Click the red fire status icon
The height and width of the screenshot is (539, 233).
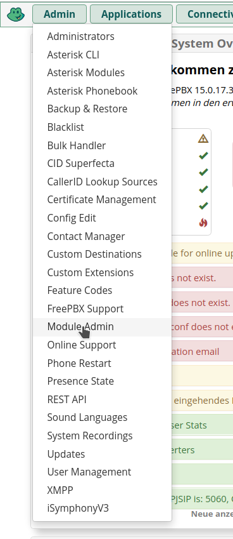pos(203,223)
